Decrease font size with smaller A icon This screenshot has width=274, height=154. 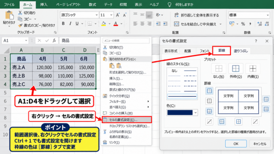[x=125, y=15]
